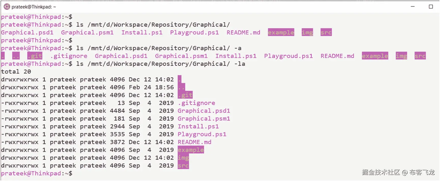This screenshot has width=440, height=181.
Task: Click Graphical.psm1 in the long listing
Action: 204,119
